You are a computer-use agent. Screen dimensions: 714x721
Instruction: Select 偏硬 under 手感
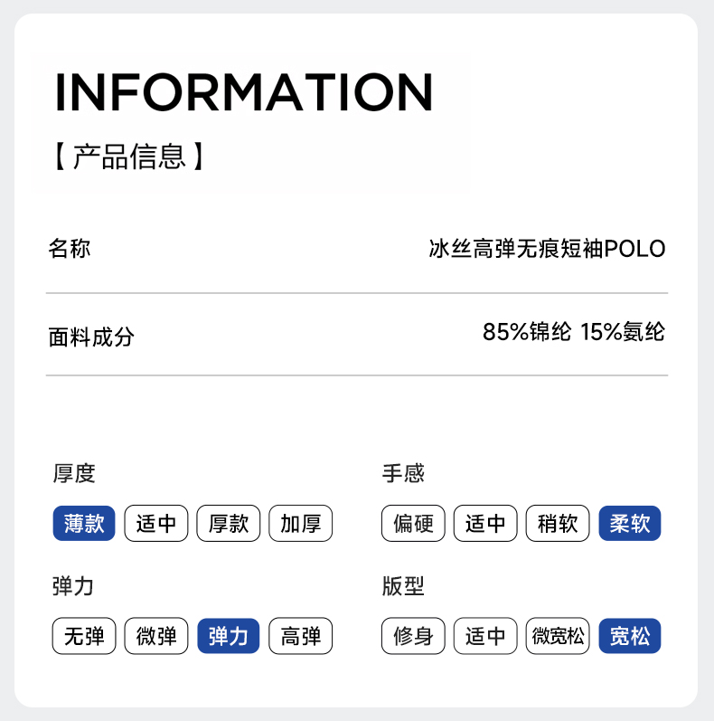(413, 523)
